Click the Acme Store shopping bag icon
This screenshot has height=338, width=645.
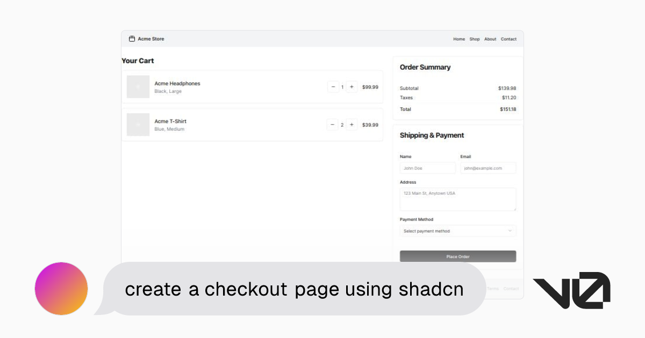[x=132, y=39]
